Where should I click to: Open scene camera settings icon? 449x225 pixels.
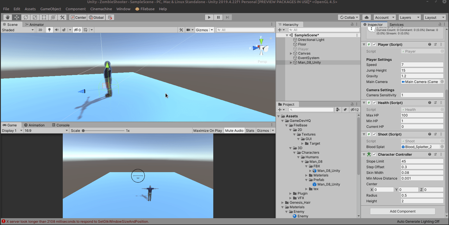188,30
